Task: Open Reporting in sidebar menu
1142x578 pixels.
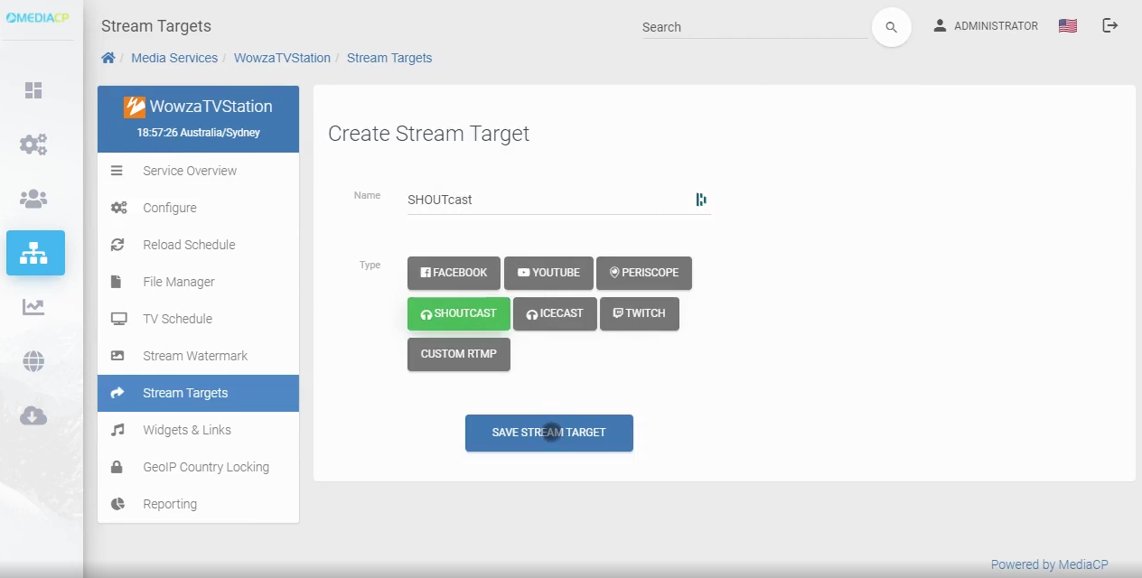Action: click(x=198, y=504)
